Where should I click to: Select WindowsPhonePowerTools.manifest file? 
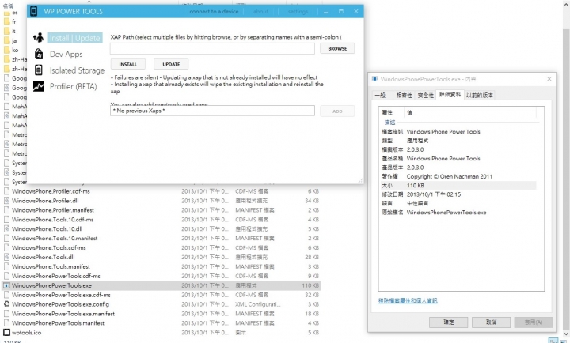click(58, 323)
